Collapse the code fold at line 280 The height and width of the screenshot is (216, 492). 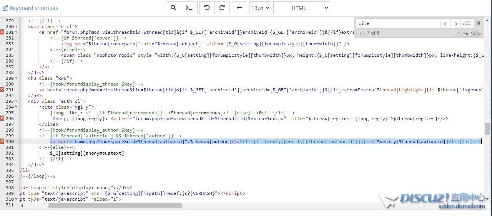pos(16,26)
